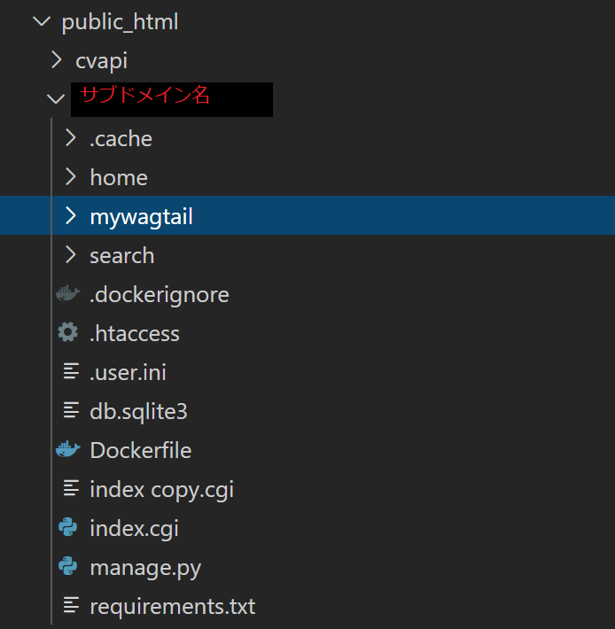This screenshot has height=629, width=615.
Task: Open the .htaccess file
Action: click(x=135, y=333)
